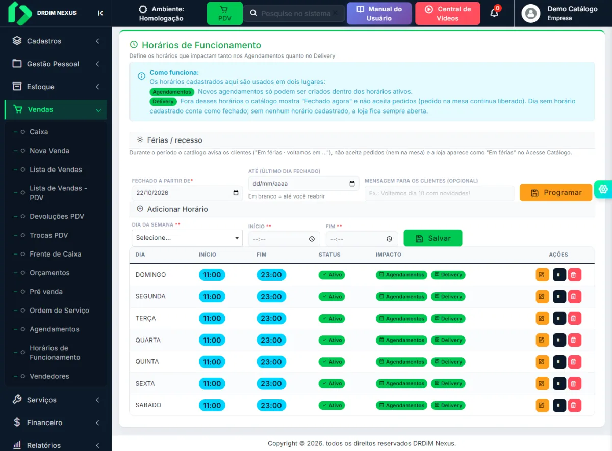This screenshot has width=612, height=451.
Task: Delete the Segunda schedule row
Action: pyautogui.click(x=574, y=297)
